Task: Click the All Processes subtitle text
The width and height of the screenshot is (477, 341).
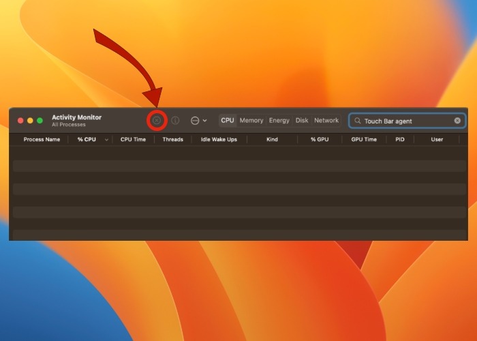Action: [x=69, y=125]
